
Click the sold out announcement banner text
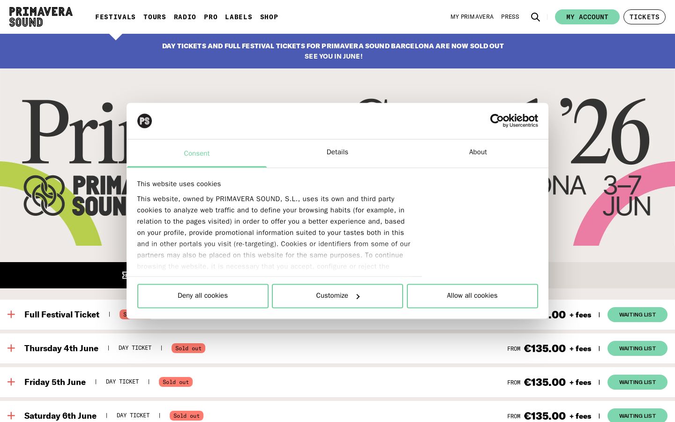coord(333,51)
